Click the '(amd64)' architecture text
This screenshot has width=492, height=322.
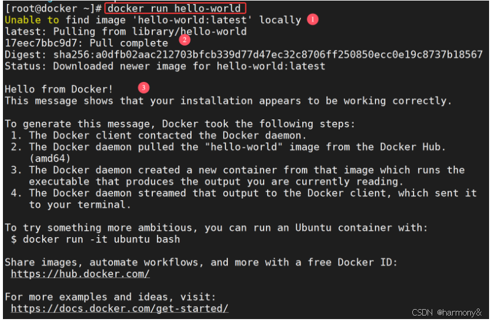click(x=50, y=159)
